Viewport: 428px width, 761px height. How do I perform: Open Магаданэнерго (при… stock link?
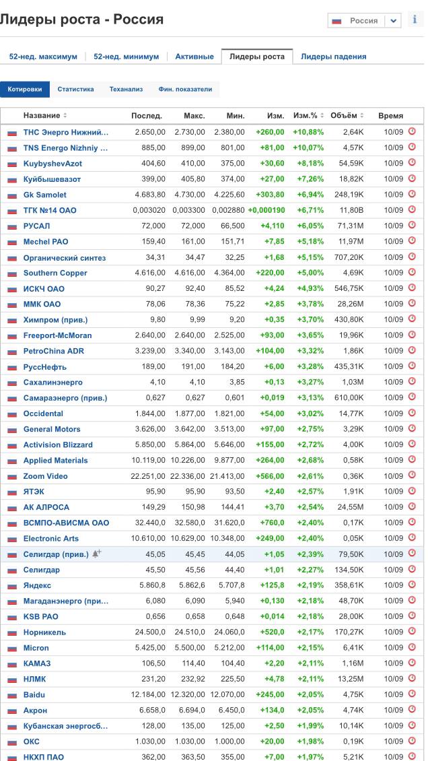tap(66, 601)
